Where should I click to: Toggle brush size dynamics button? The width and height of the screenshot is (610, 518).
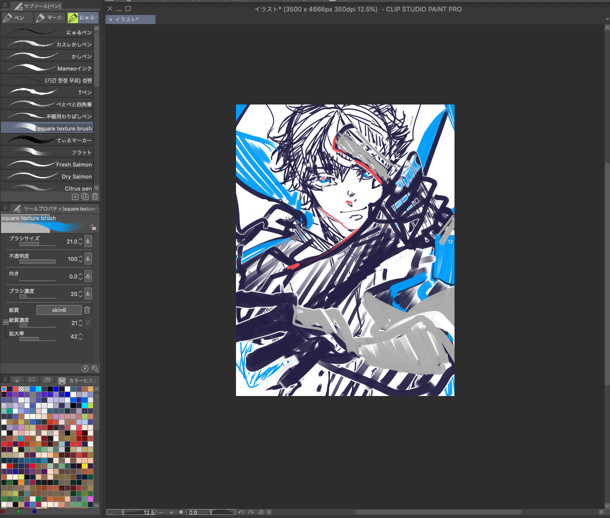point(88,241)
